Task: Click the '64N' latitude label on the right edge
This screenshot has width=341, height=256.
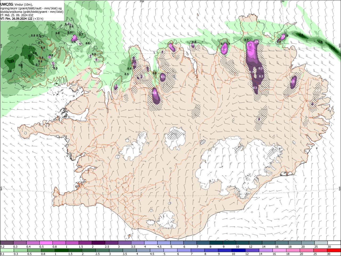Action: (340, 188)
